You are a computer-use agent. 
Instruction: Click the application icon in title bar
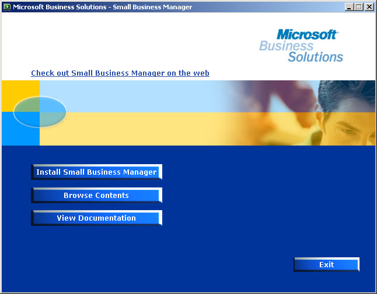(7, 7)
